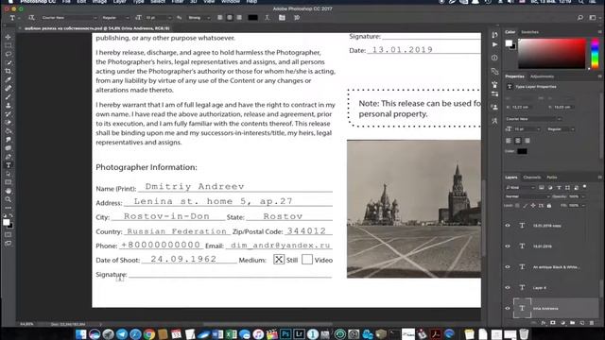
Task: Select the 'Layer 4' layer row
Action: click(x=552, y=287)
